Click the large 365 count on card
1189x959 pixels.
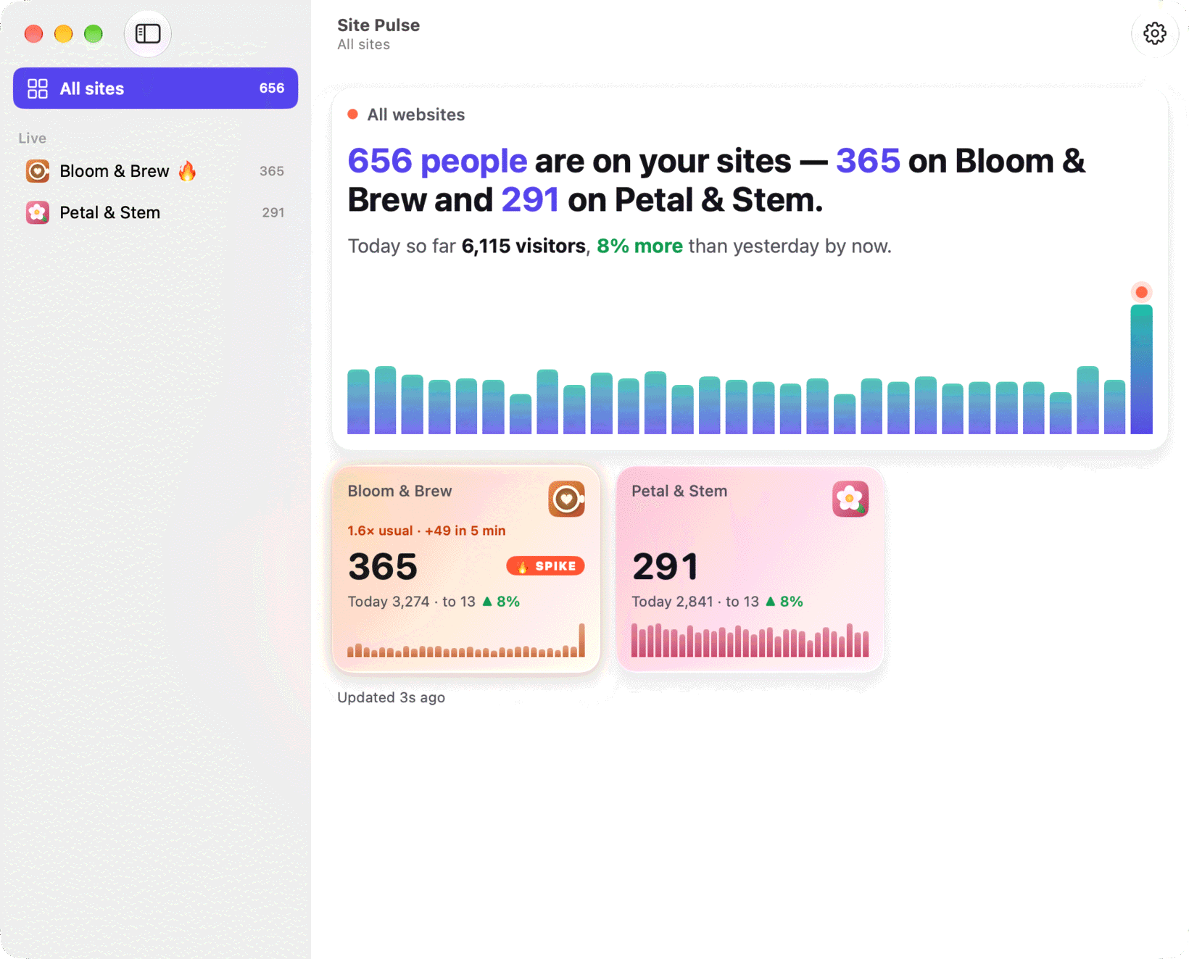(x=383, y=567)
